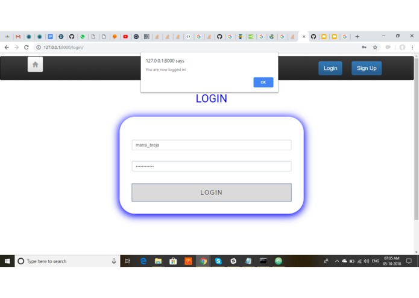Image resolution: width=419 pixels, height=298 pixels.
Task: Click the OneDrive cloud tray icon
Action: point(344,261)
